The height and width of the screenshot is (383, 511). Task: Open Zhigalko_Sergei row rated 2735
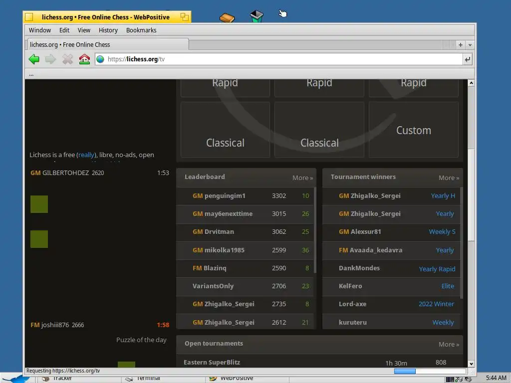(x=245, y=304)
